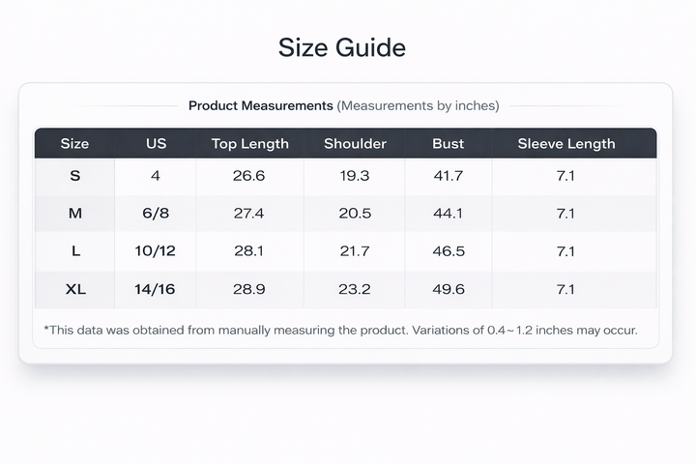Click the Sleeve Length column header

click(565, 143)
